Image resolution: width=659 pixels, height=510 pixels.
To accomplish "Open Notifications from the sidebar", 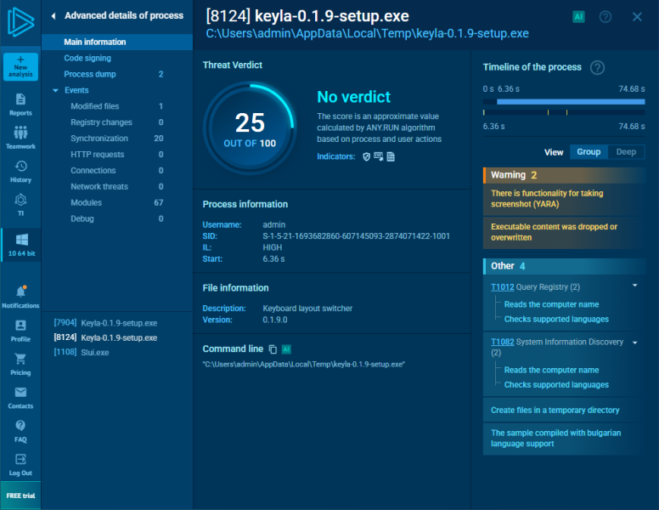I will [20, 297].
